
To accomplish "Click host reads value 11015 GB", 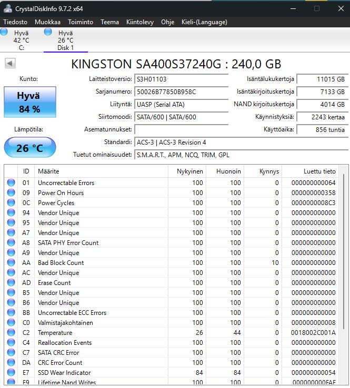I will [x=323, y=79].
